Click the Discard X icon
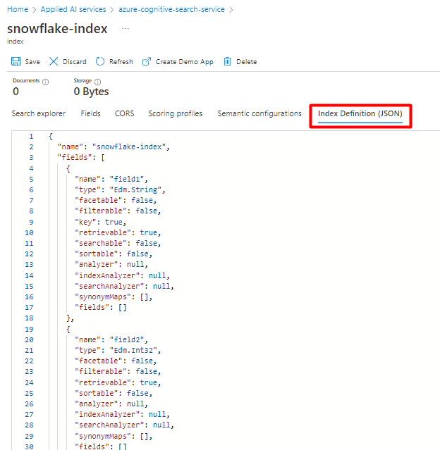This screenshot has width=440, height=450. pyautogui.click(x=54, y=61)
